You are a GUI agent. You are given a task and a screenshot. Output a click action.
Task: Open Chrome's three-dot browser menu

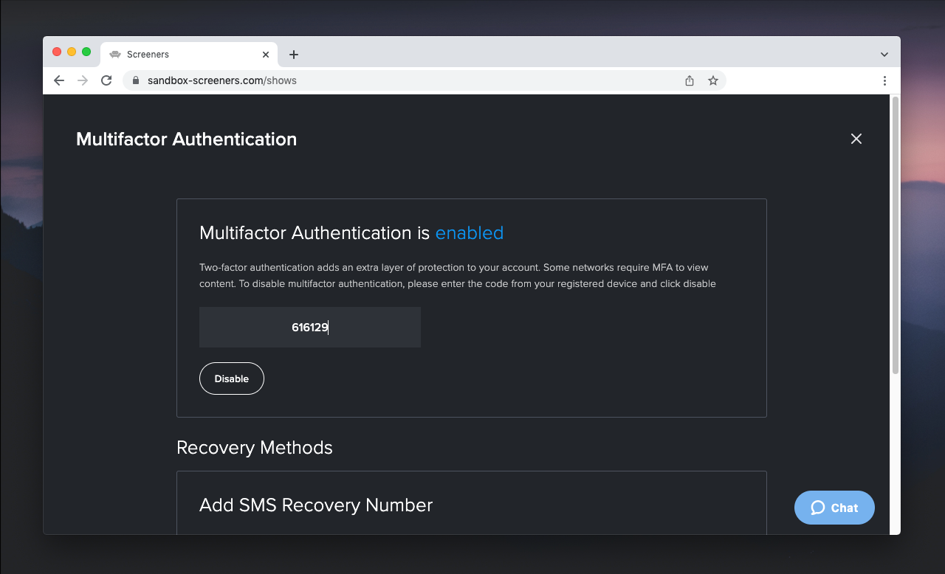click(x=884, y=80)
